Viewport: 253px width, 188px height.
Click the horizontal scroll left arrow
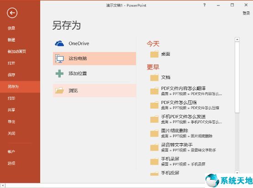[x=3, y=185]
